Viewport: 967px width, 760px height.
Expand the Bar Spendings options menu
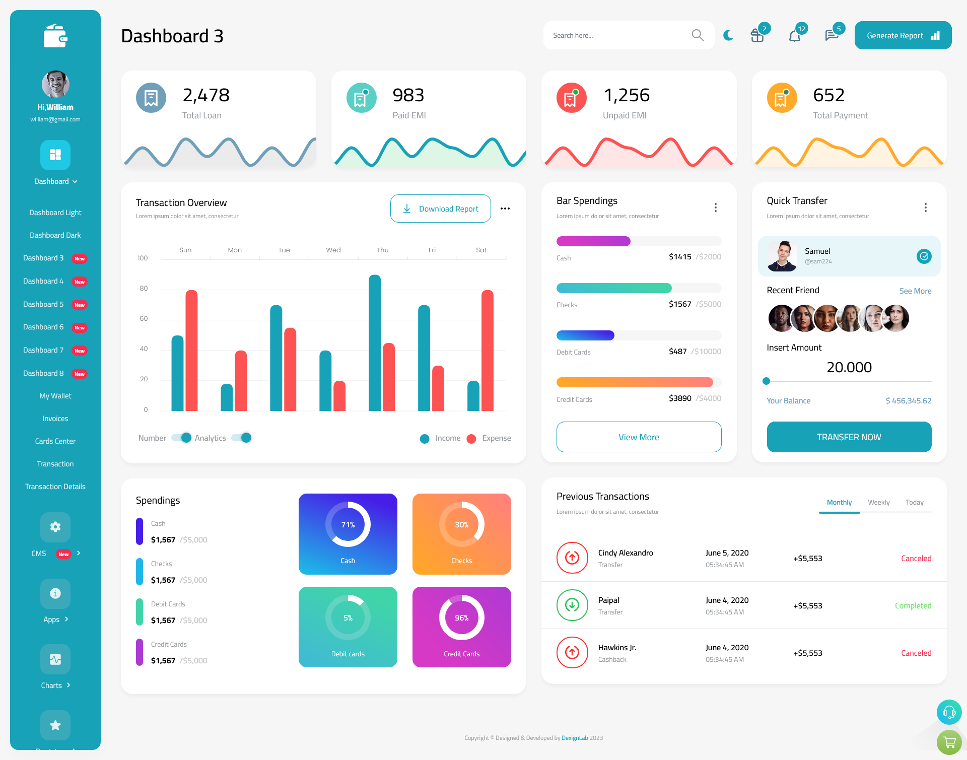click(x=715, y=206)
